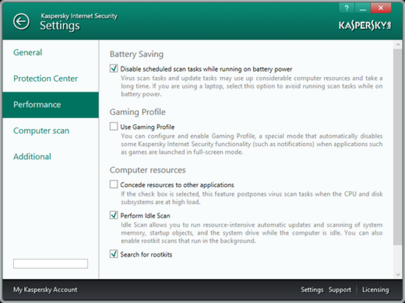Image resolution: width=405 pixels, height=303 pixels.
Task: Close the Kaspersky settings window
Action: tap(381, 8)
